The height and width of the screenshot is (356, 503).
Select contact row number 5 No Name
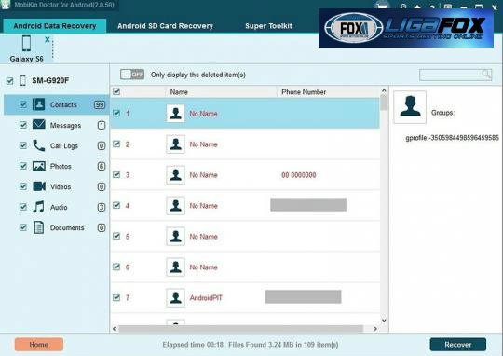tap(245, 237)
